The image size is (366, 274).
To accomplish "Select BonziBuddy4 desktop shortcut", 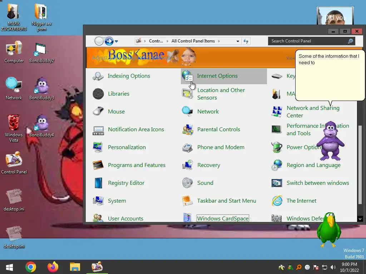I will tap(41, 126).
